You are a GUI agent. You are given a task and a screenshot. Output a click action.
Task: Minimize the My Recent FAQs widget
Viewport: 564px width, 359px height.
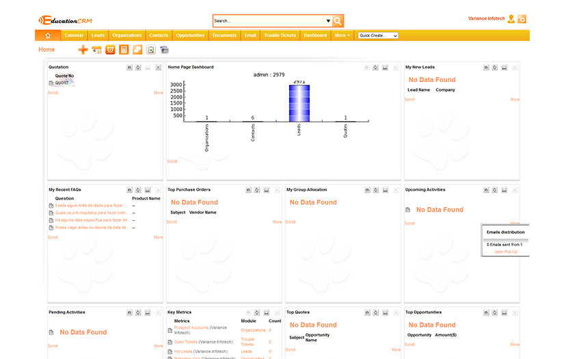click(x=148, y=190)
